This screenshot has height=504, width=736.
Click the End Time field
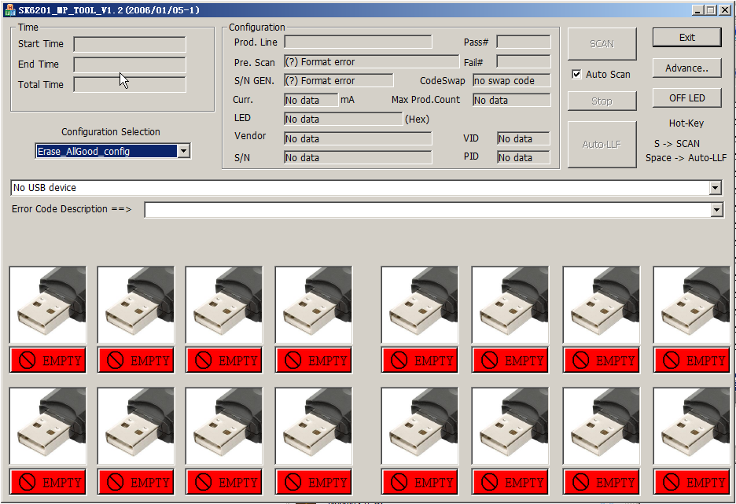coord(130,64)
